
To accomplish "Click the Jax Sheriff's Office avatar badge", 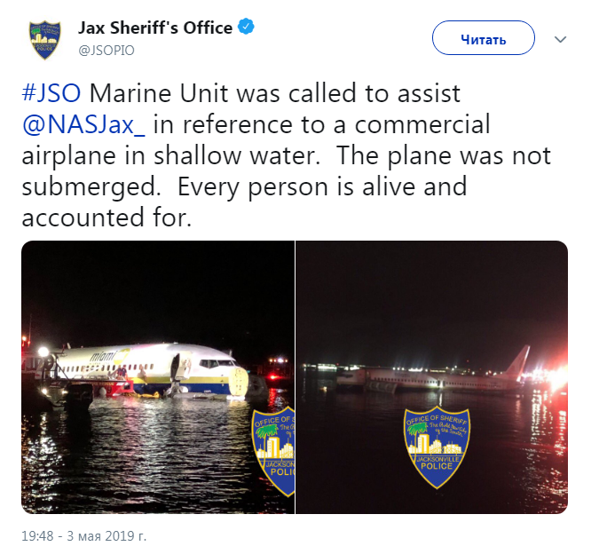I will pyautogui.click(x=45, y=39).
